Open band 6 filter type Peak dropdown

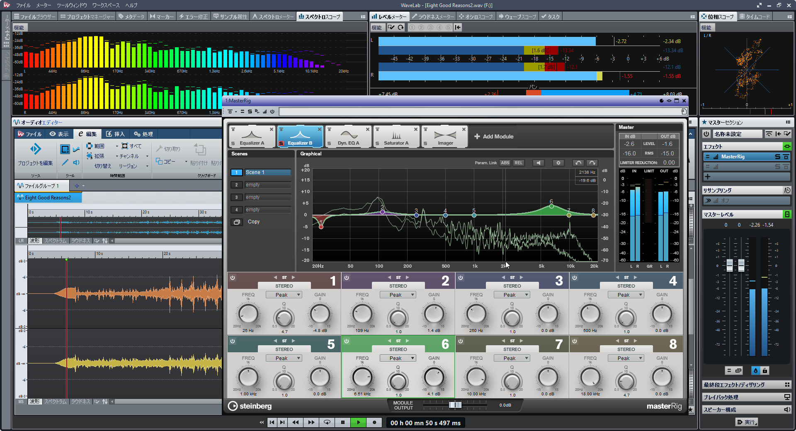[398, 358]
